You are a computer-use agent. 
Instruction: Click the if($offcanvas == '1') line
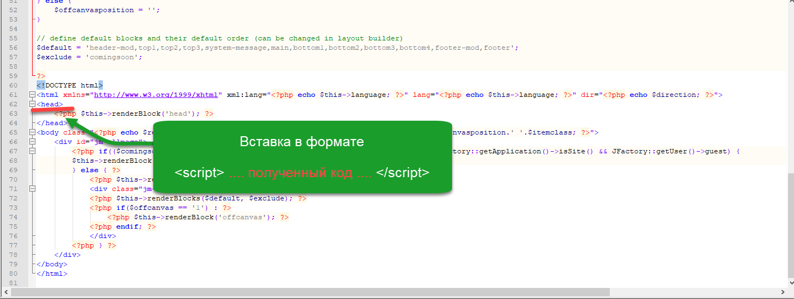tap(160, 208)
